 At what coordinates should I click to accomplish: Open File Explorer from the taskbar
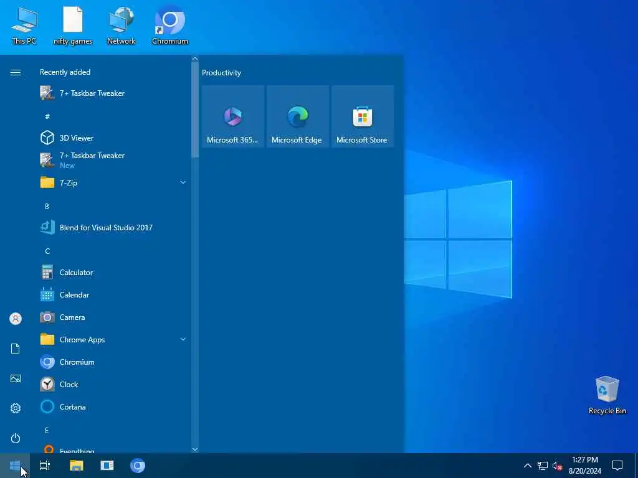pyautogui.click(x=76, y=466)
